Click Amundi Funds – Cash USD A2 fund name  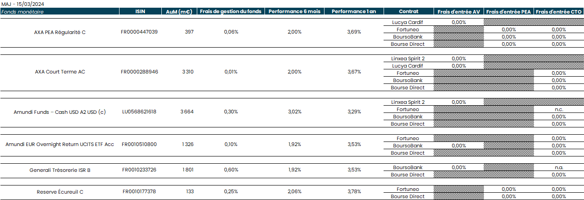pos(60,112)
